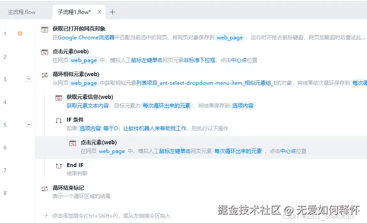Click the 循环相似元素(web) loop icon

click(45, 75)
